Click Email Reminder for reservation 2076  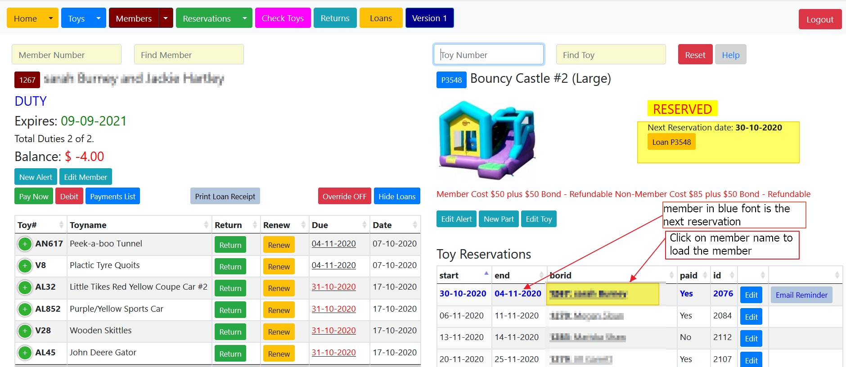tap(801, 295)
